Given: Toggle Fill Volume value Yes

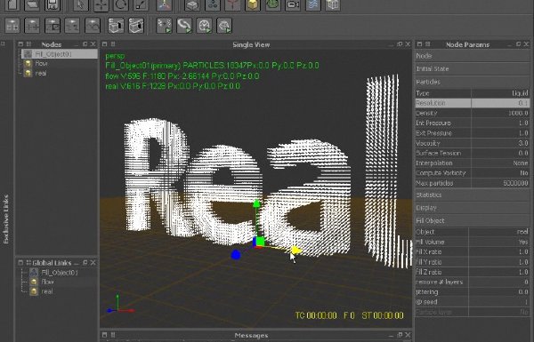Looking at the screenshot, I should (498, 242).
